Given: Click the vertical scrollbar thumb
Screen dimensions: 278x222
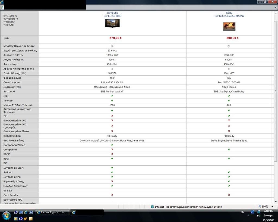Looking at the screenshot, I should coord(276,91).
